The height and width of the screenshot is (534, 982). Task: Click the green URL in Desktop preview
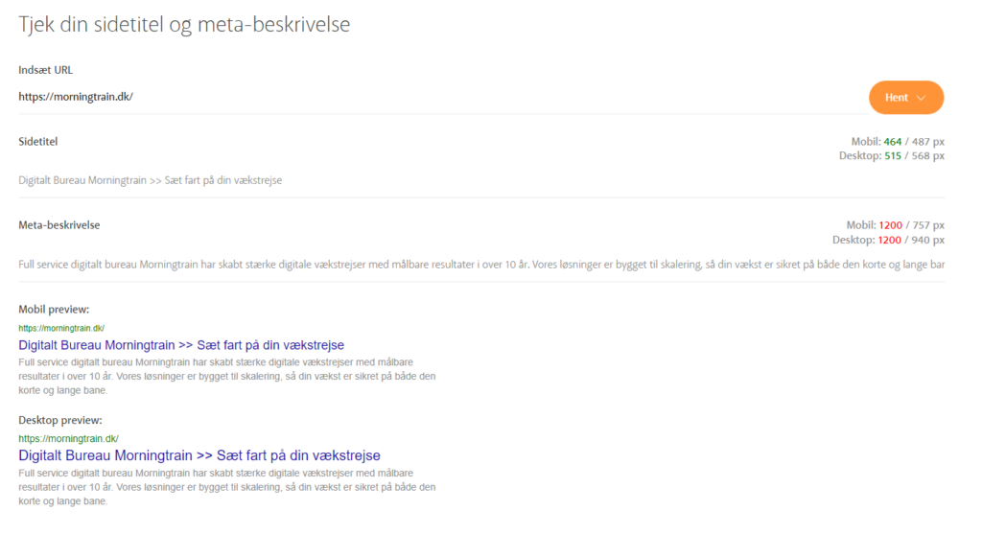point(68,439)
